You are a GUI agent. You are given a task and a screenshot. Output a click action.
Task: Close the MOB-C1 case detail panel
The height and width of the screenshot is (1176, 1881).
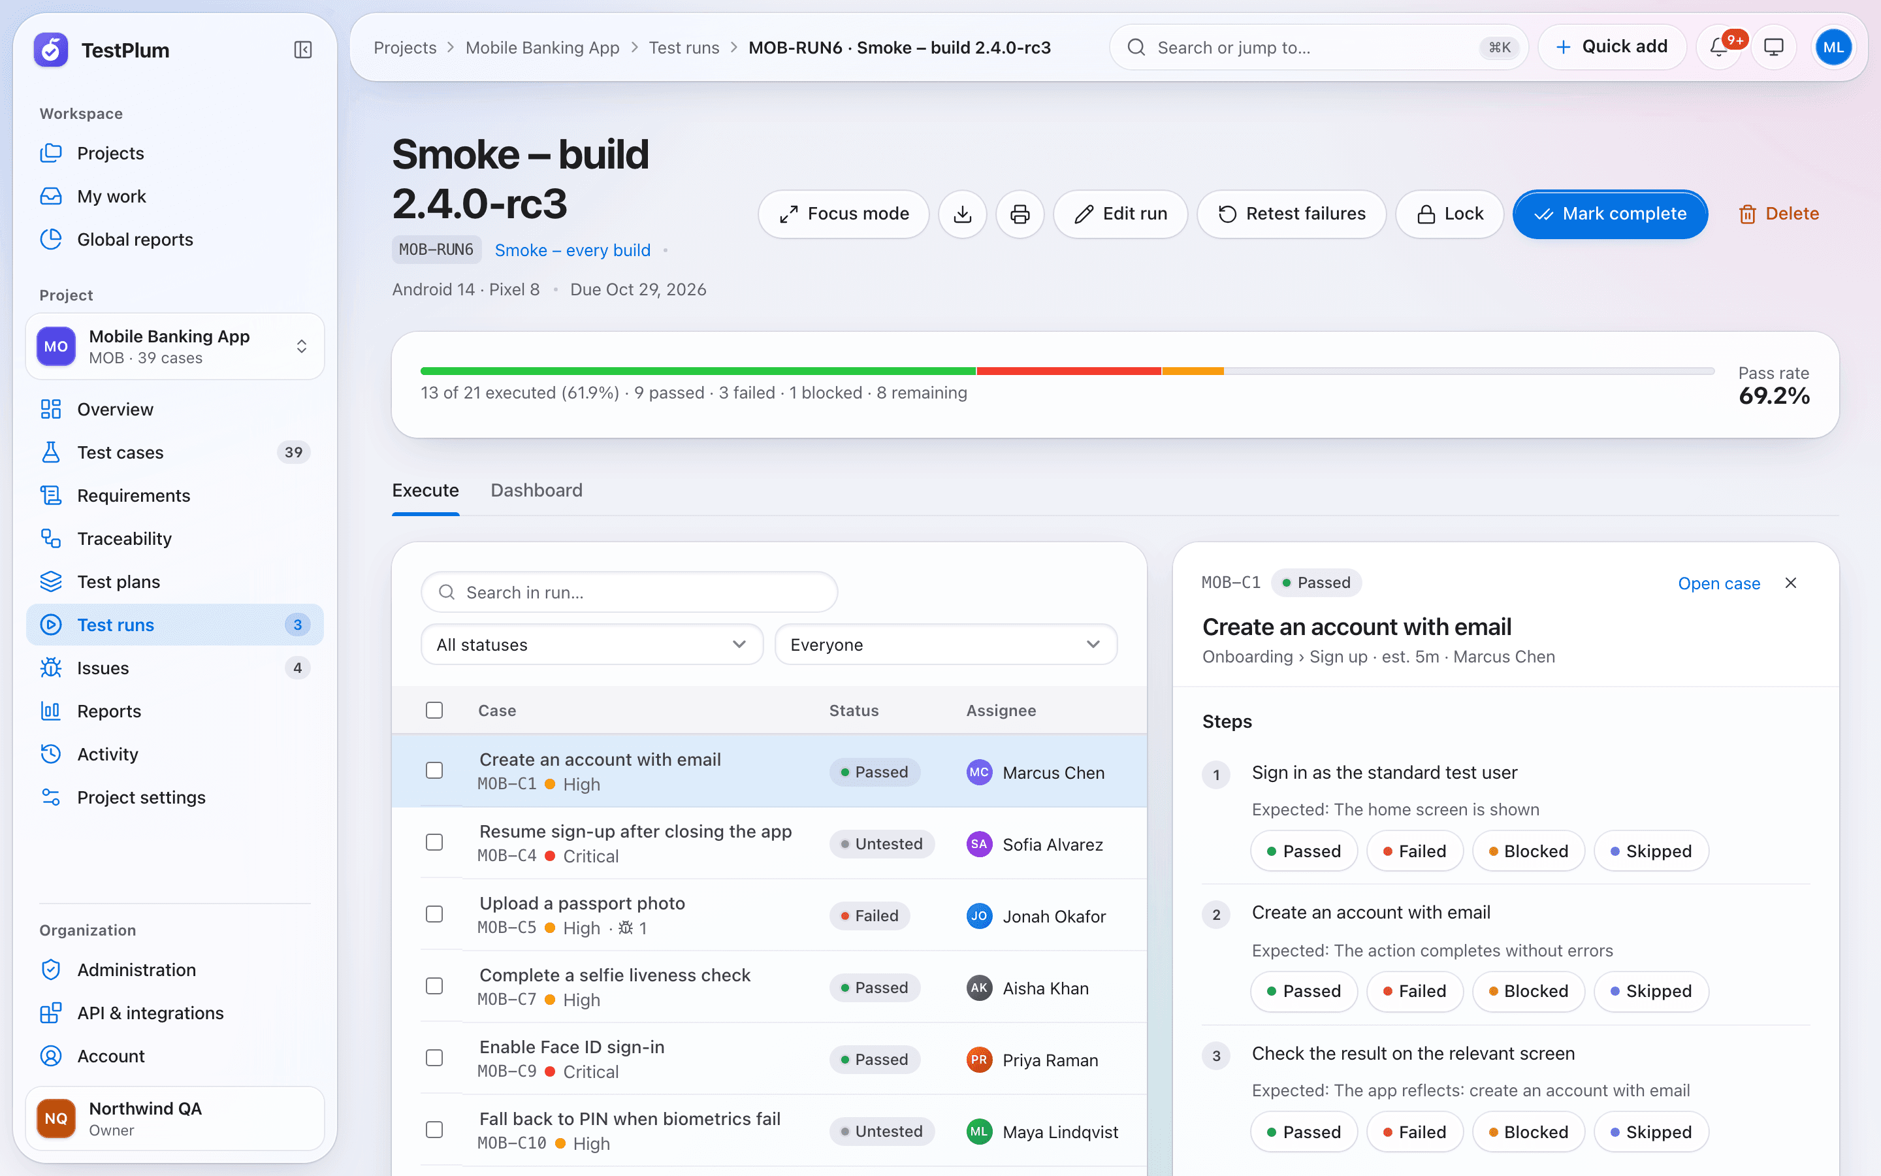click(x=1791, y=583)
